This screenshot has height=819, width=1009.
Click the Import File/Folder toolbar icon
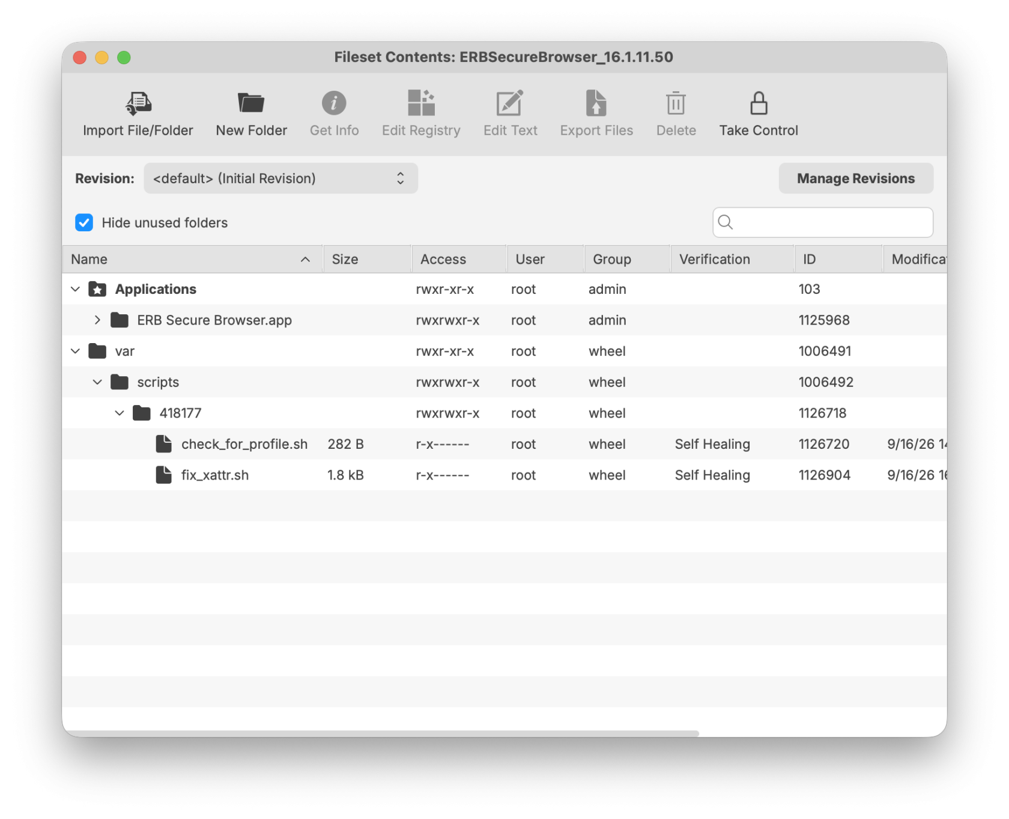point(138,103)
